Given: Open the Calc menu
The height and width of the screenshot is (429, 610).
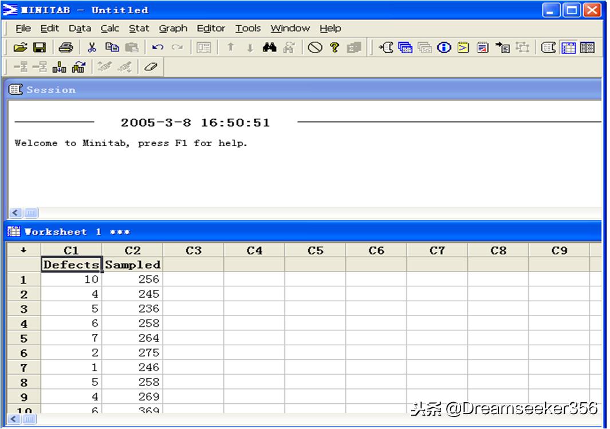Looking at the screenshot, I should (x=110, y=29).
